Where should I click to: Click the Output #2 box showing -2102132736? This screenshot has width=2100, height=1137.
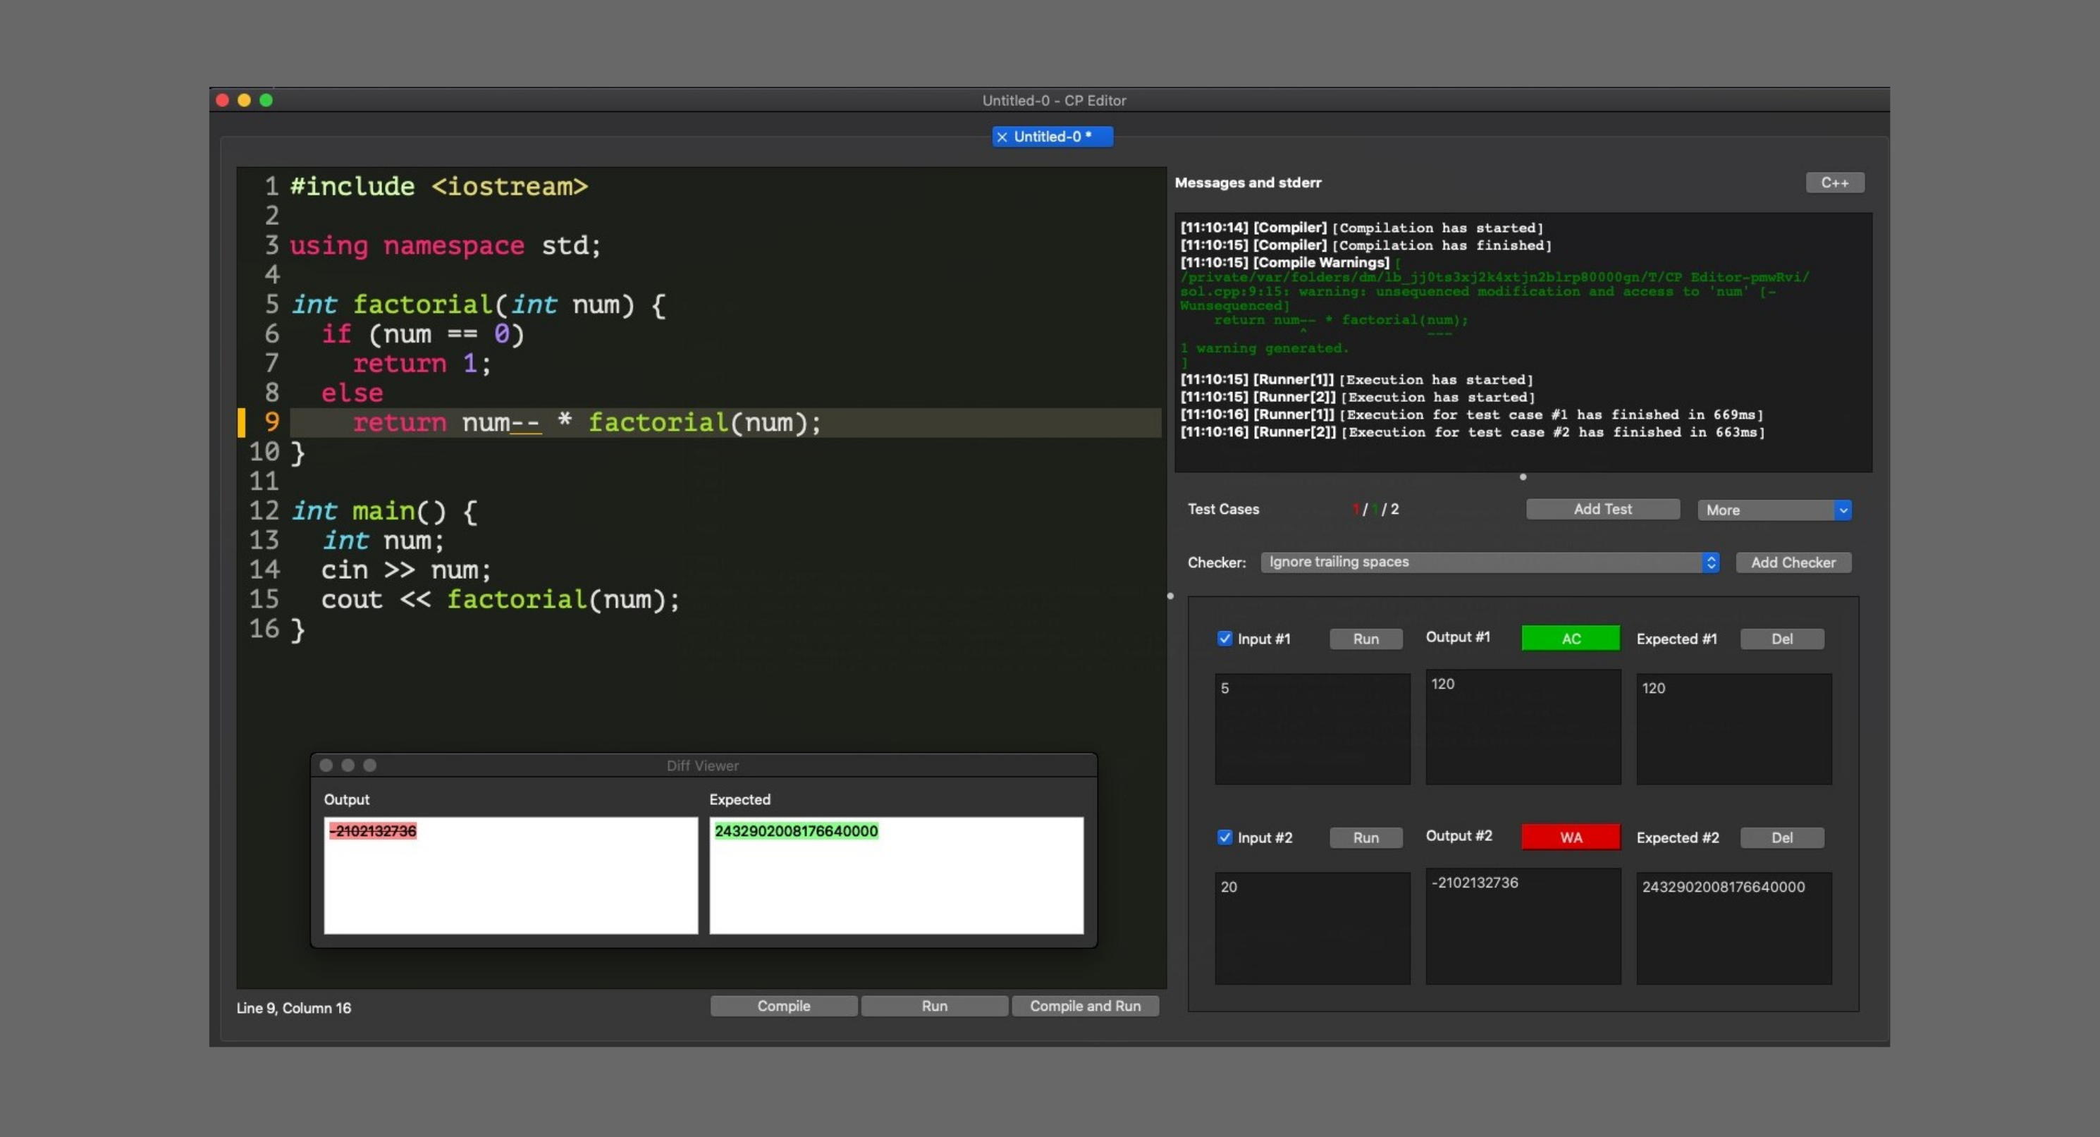[x=1523, y=926]
